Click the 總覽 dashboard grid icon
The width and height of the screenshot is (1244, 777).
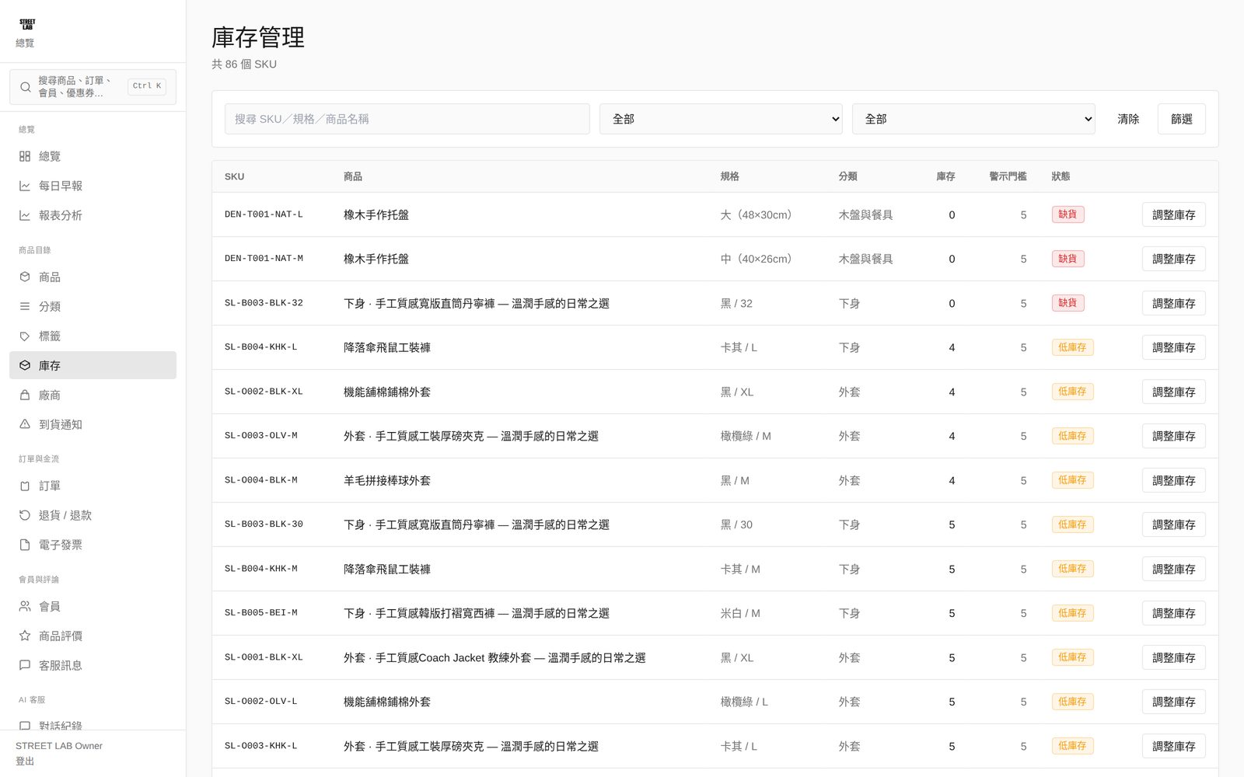point(25,156)
